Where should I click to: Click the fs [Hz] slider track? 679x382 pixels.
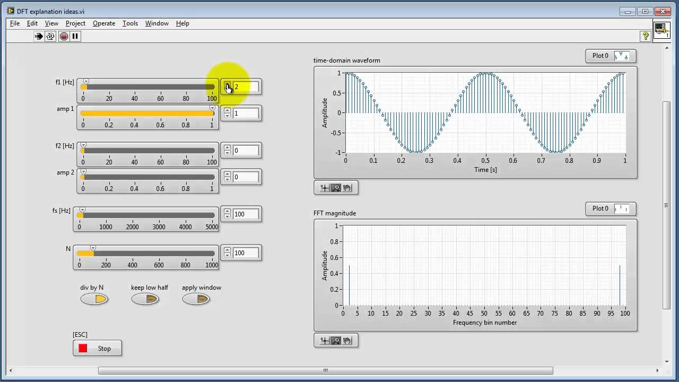146,215
